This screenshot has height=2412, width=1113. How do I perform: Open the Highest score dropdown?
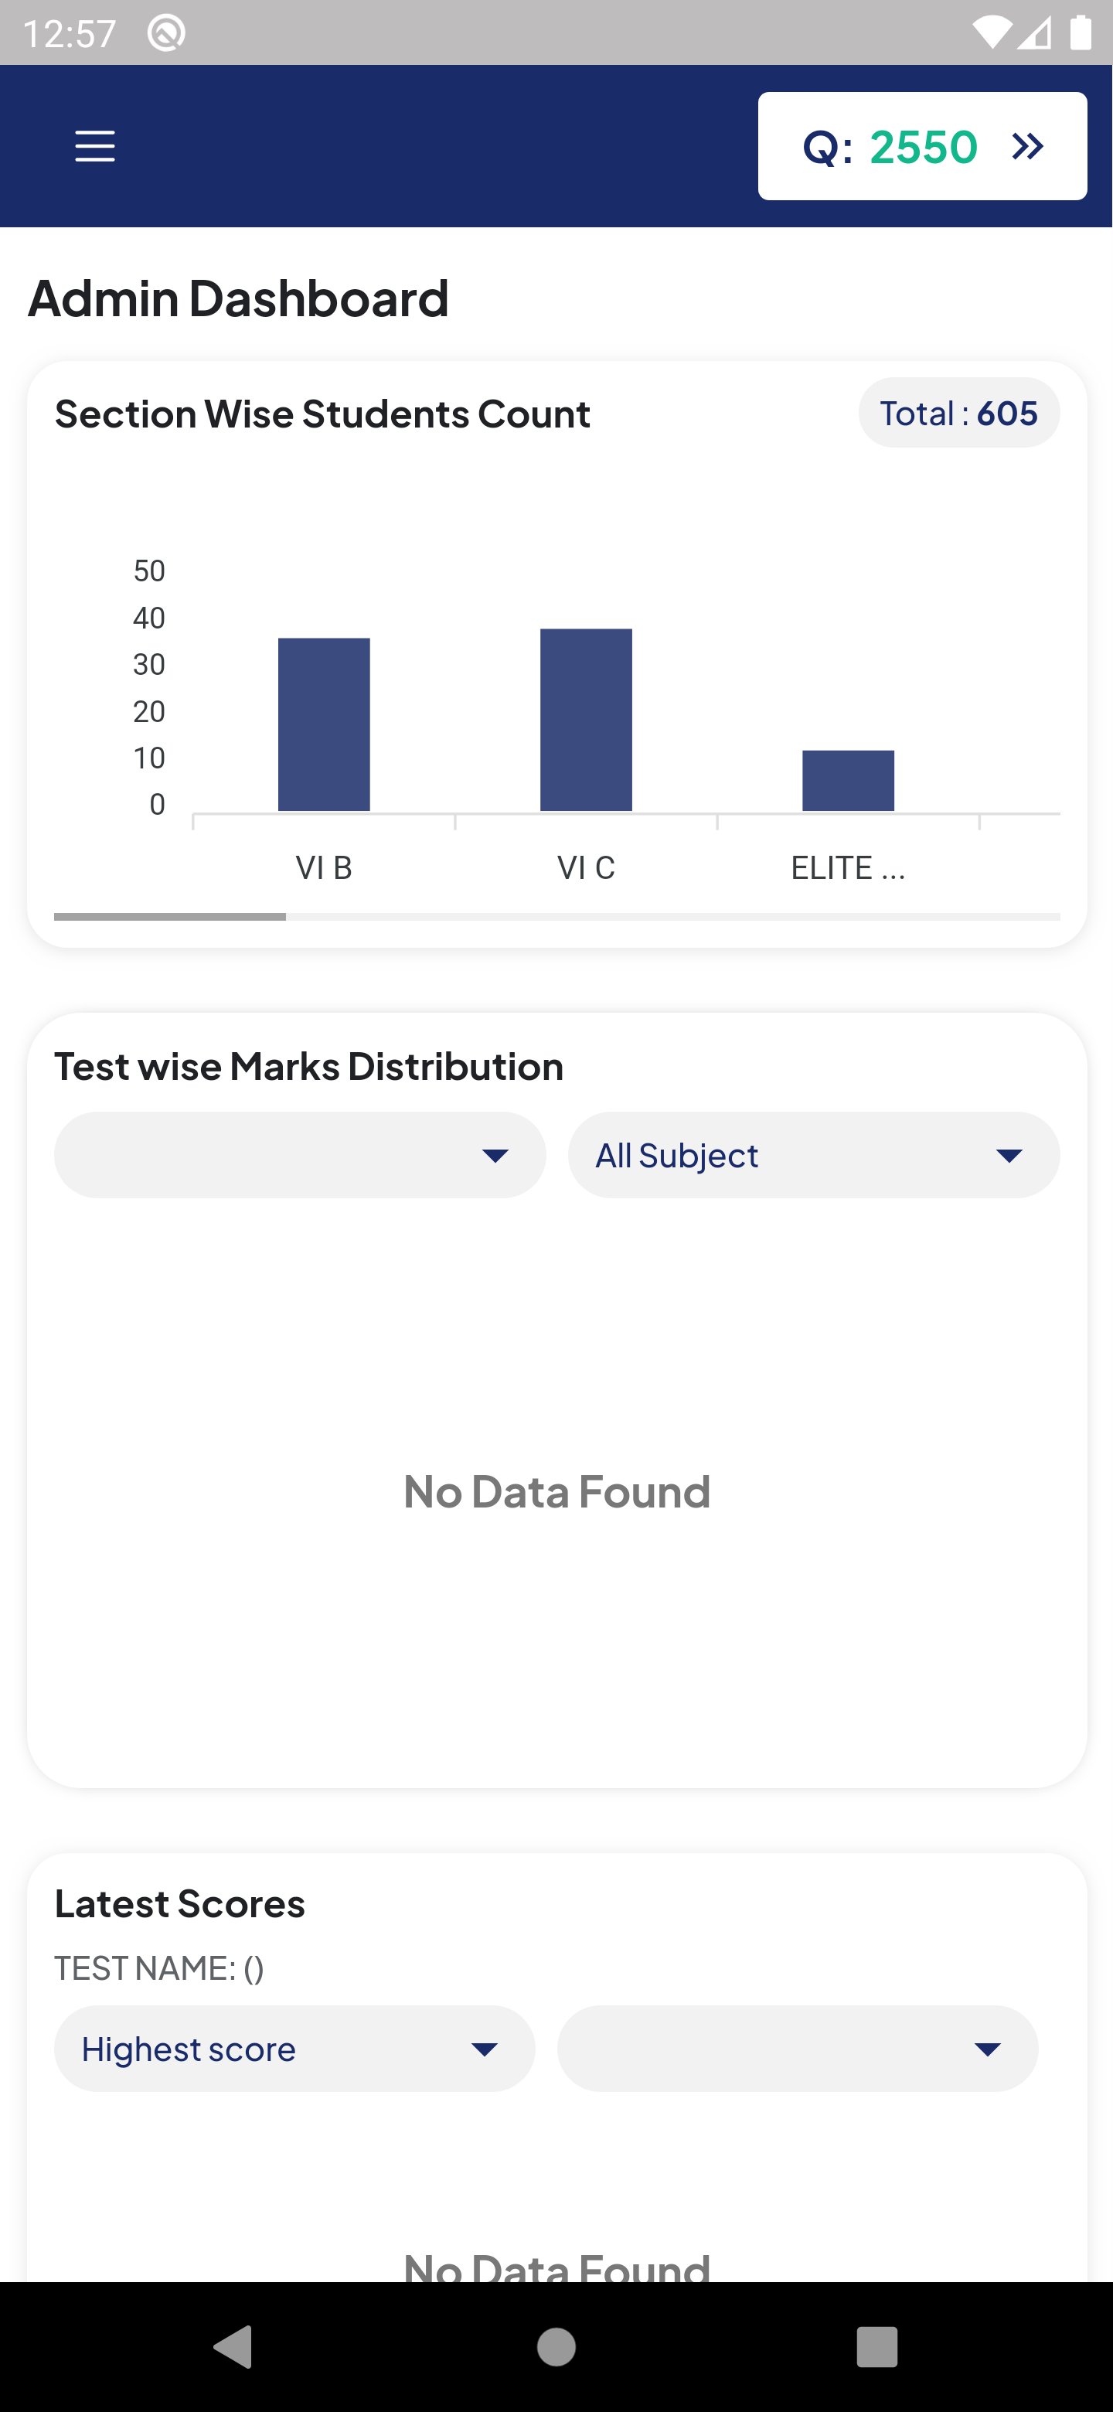(x=294, y=2049)
